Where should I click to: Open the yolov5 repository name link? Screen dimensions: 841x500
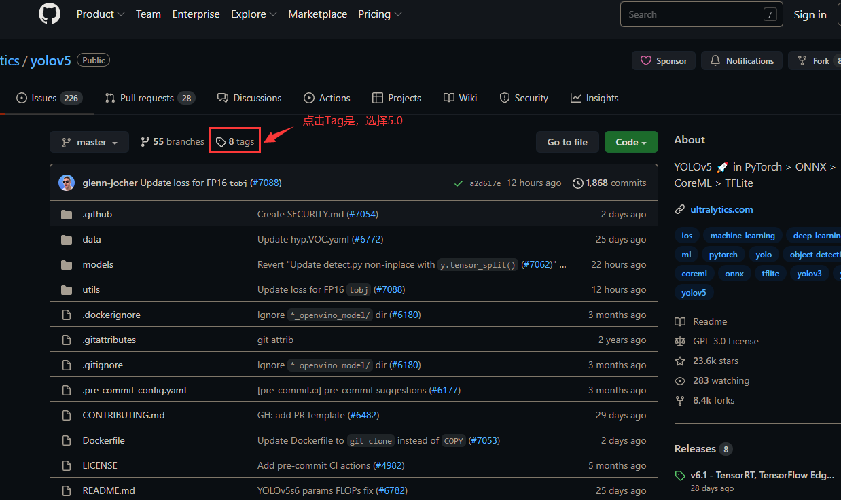click(51, 60)
